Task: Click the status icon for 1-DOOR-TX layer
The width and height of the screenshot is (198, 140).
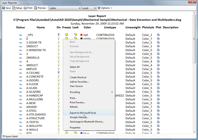Action: 21,42
